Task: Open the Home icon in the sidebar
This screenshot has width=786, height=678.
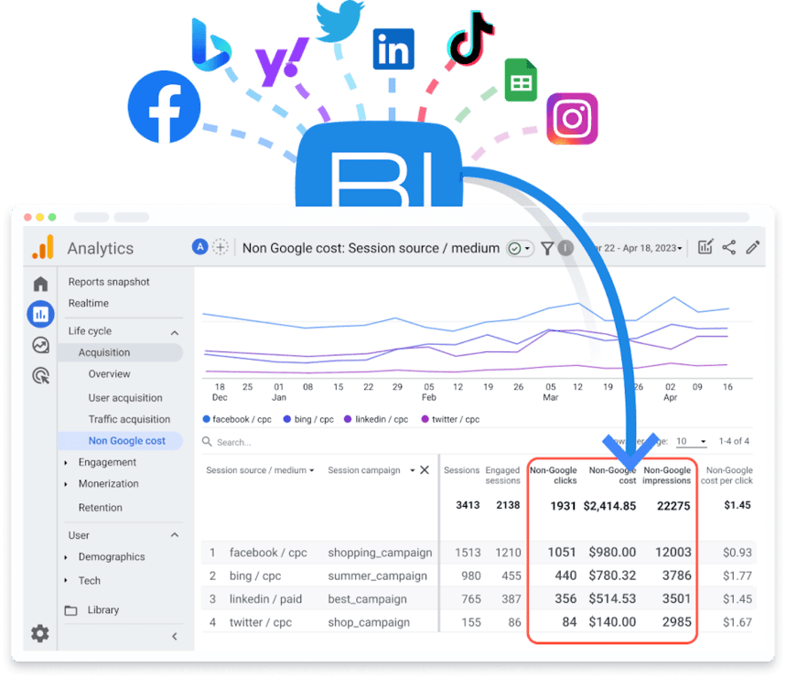Action: pos(39,284)
